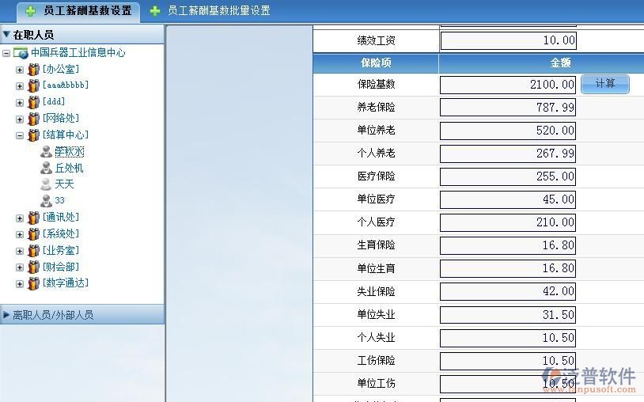Collapse the 在职人员 panel header
The height and width of the screenshot is (402, 644).
(82, 35)
